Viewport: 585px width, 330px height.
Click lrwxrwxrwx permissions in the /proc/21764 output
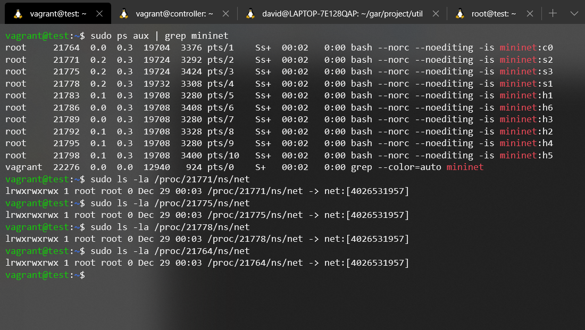click(x=32, y=263)
